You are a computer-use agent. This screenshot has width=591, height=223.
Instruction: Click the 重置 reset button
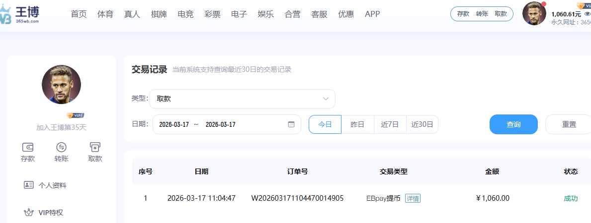point(569,124)
